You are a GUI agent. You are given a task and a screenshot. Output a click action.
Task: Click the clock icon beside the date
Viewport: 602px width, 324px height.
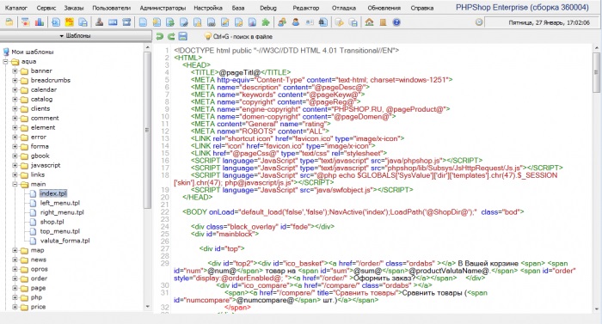(x=479, y=22)
